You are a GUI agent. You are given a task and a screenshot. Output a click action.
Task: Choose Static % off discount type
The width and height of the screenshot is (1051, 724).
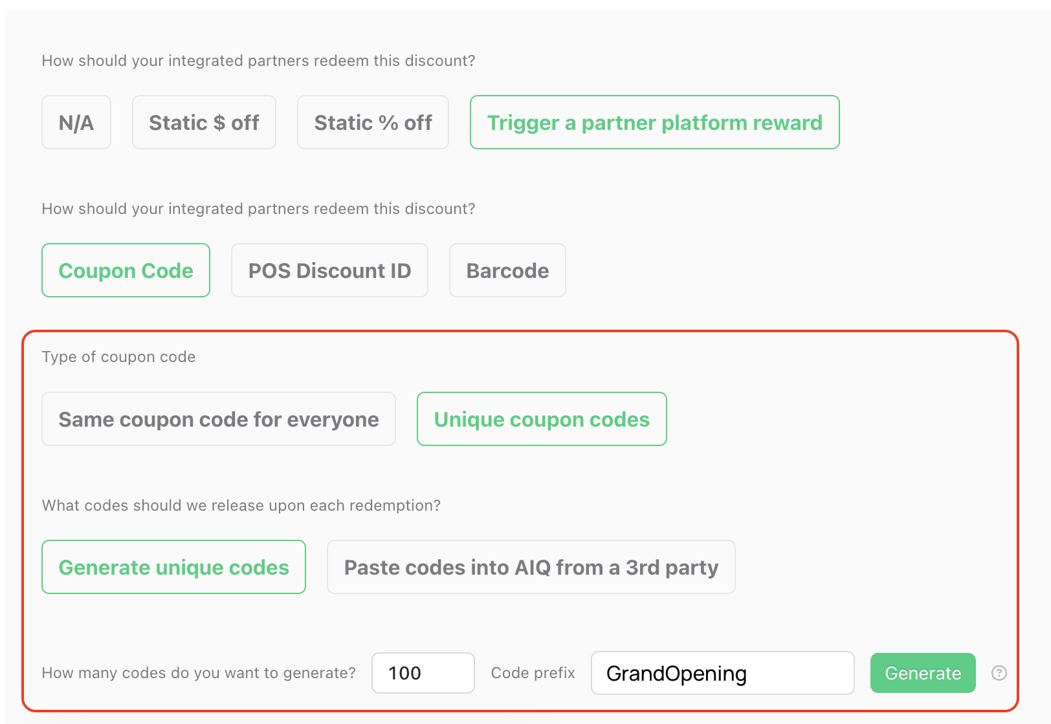[373, 122]
